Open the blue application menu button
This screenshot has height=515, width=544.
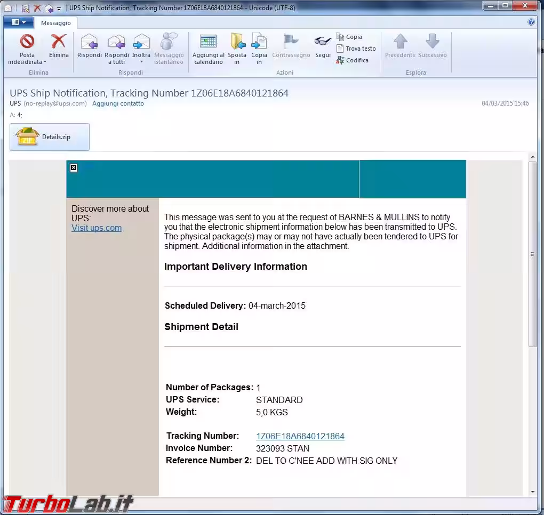18,22
